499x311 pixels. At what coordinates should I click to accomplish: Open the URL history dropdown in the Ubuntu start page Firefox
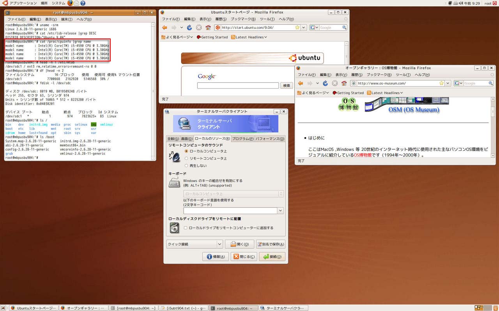click(x=303, y=28)
